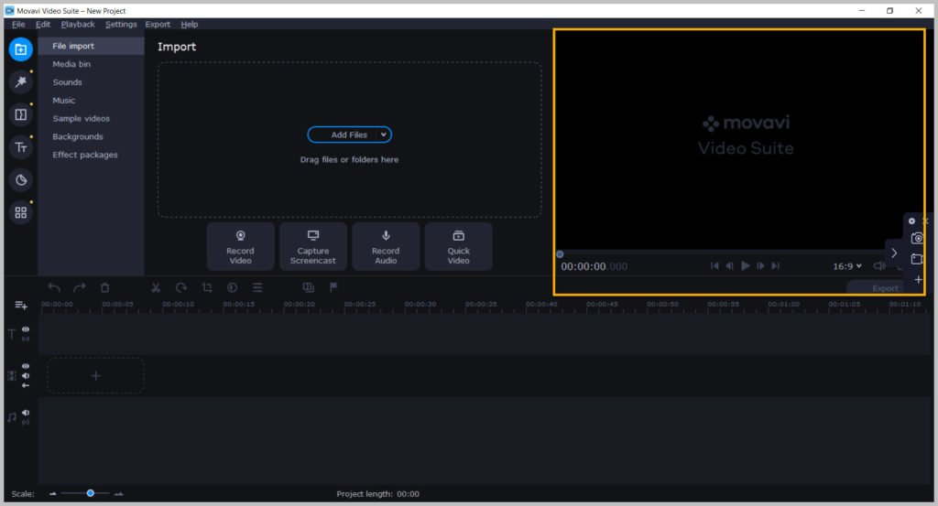Open the Titles text tab

[20, 147]
